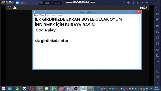Open WhatsApp on taskbar
This screenshot has width=161, height=91.
tap(54, 89)
